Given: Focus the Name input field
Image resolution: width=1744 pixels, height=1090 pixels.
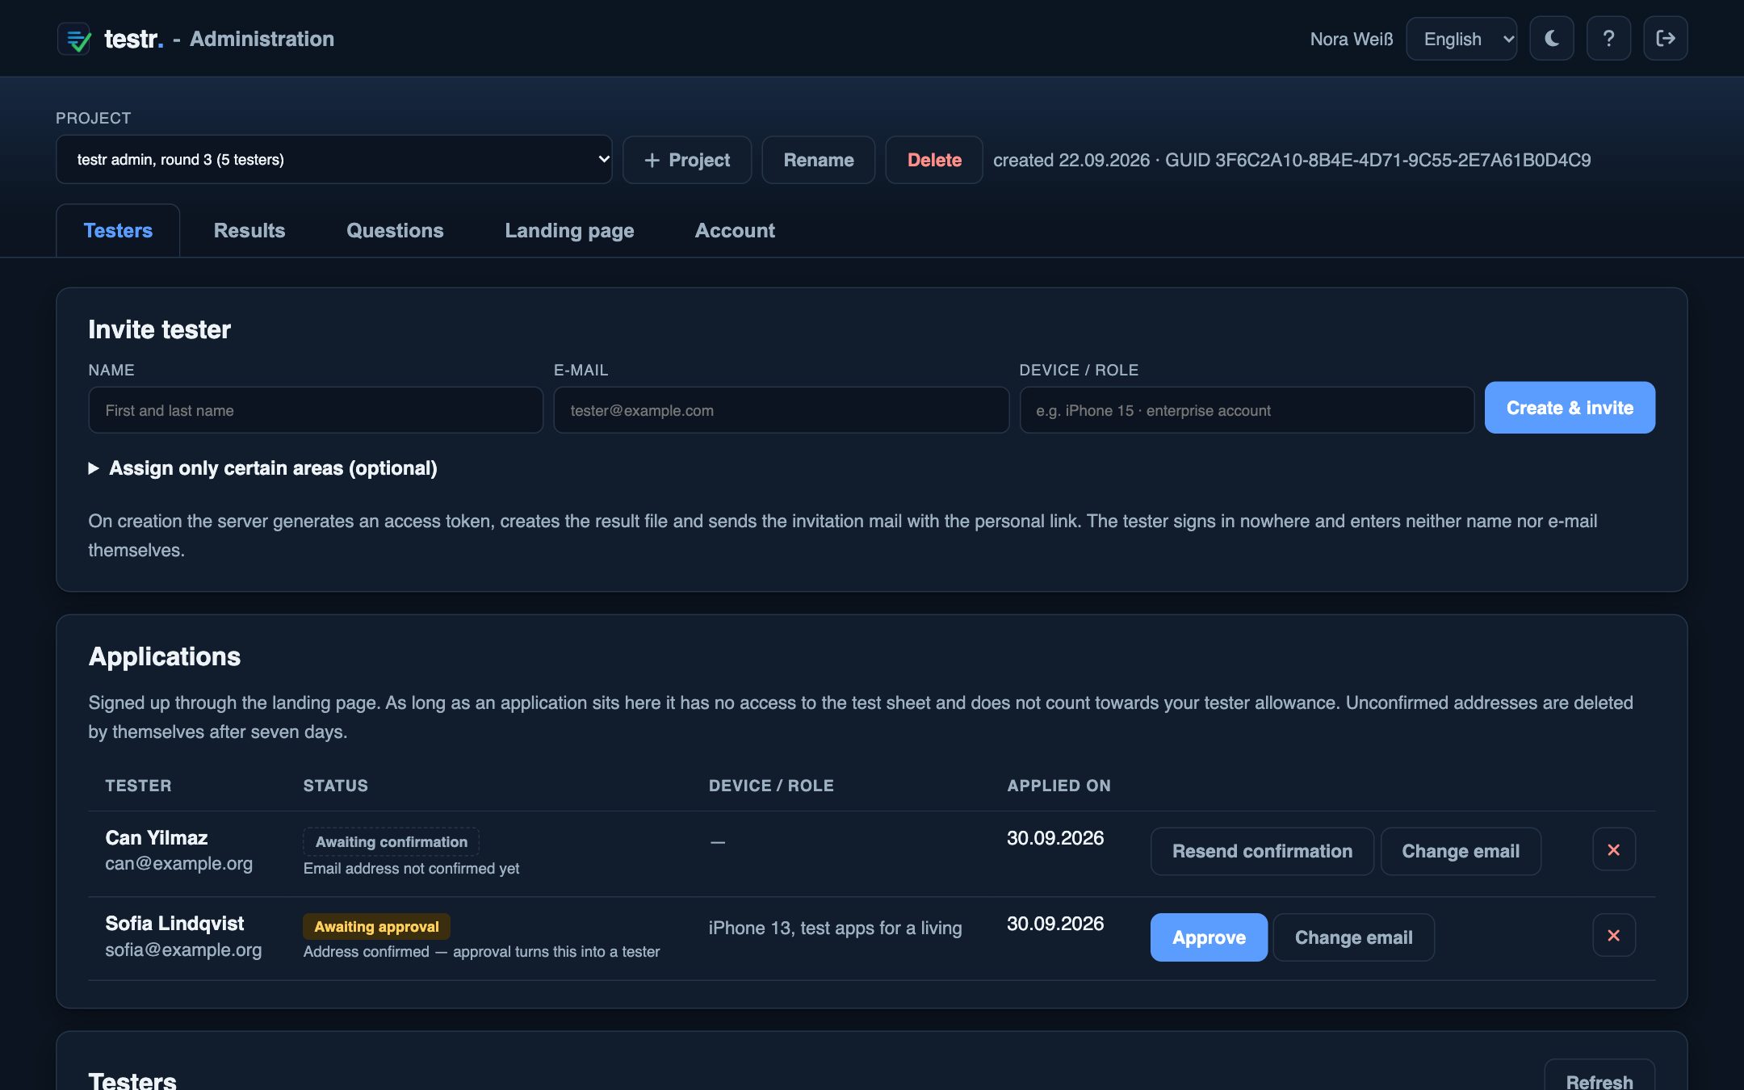Looking at the screenshot, I should (316, 410).
